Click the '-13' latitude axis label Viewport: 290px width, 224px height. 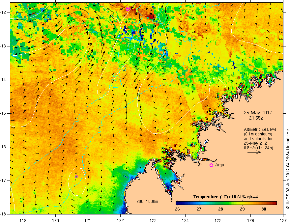[4, 46]
